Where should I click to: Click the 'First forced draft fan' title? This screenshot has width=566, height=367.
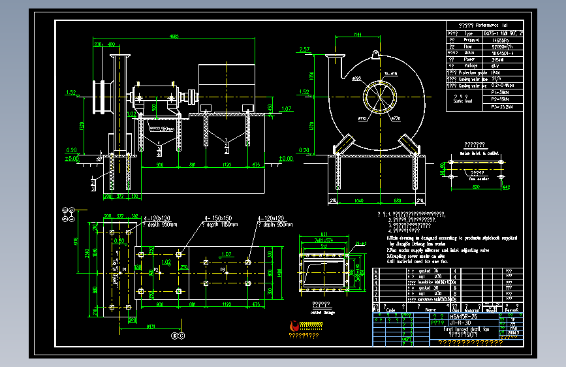pos(466,329)
